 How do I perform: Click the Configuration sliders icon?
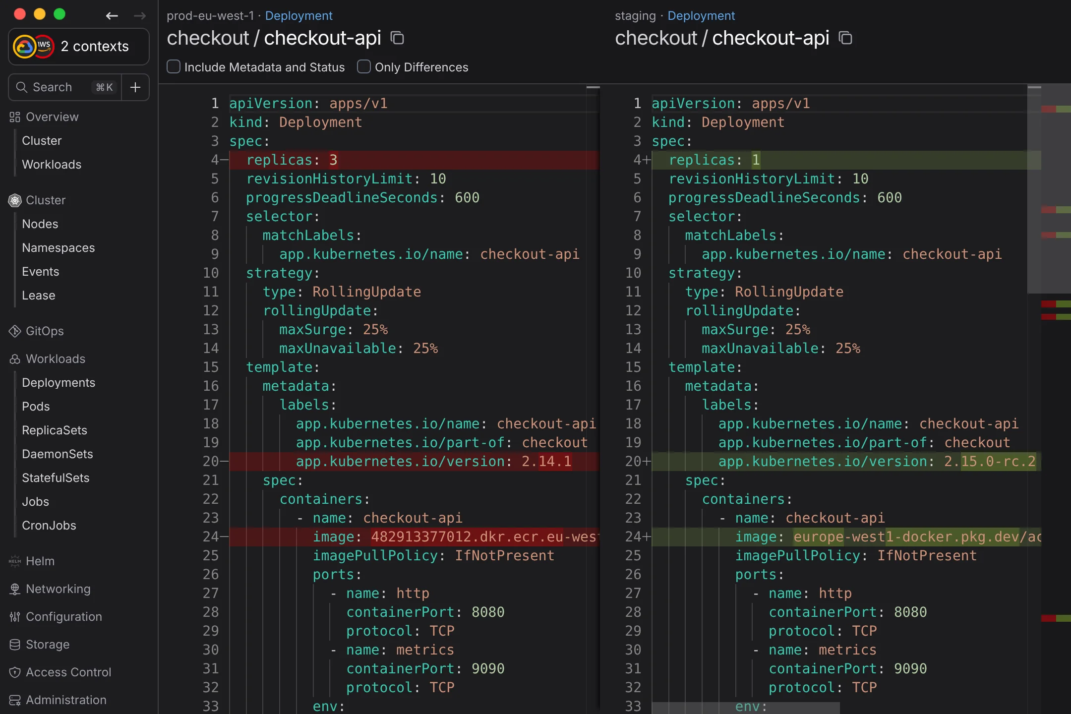click(15, 617)
